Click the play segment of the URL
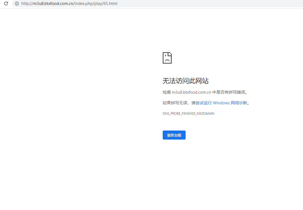Image resolution: width=303 pixels, height=210 pixels. pos(98,4)
